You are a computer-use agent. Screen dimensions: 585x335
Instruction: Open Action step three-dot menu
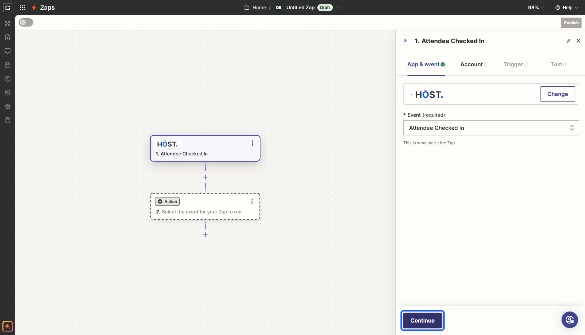click(252, 201)
